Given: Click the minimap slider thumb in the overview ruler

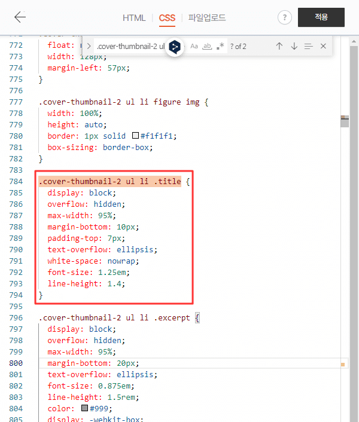Looking at the screenshot, I should pos(345,121).
